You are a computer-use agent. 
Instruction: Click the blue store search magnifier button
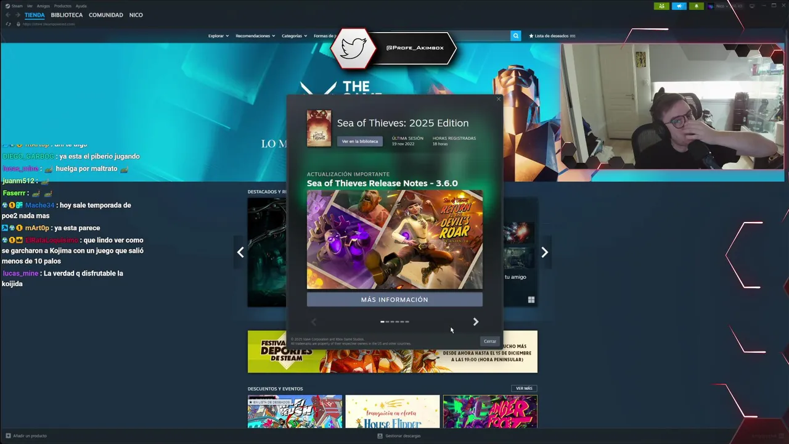(x=516, y=36)
